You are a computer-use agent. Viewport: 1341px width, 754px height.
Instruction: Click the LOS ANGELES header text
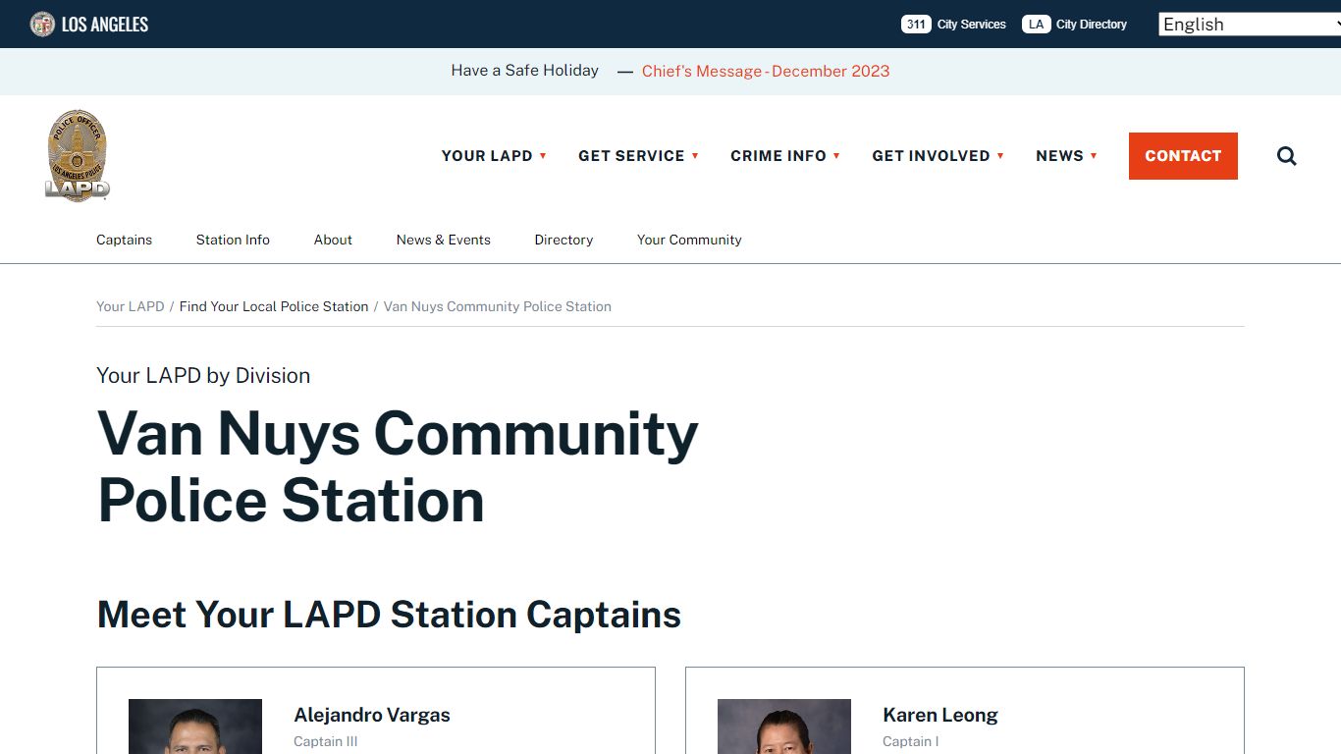(105, 25)
